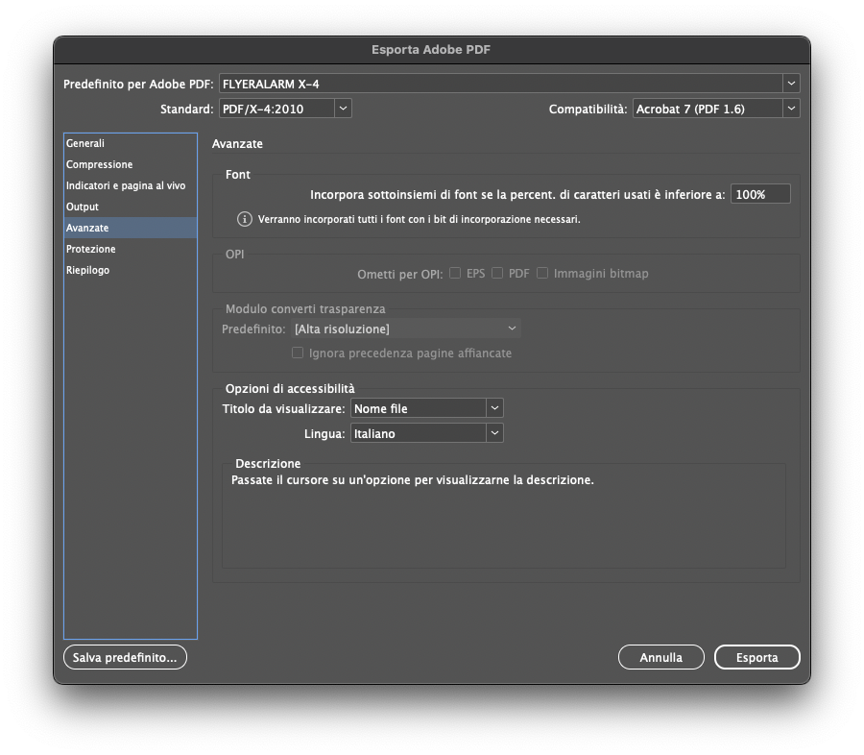This screenshot has height=755, width=864.
Task: Click the info icon beside font embedding note
Action: pos(245,220)
